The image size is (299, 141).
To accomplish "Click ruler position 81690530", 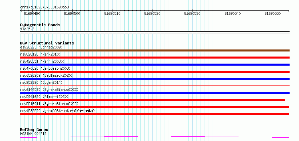I will 193,13.
